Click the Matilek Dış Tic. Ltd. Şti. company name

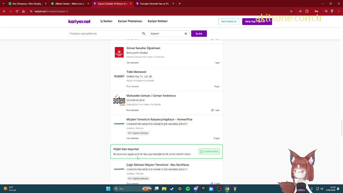pos(139,77)
